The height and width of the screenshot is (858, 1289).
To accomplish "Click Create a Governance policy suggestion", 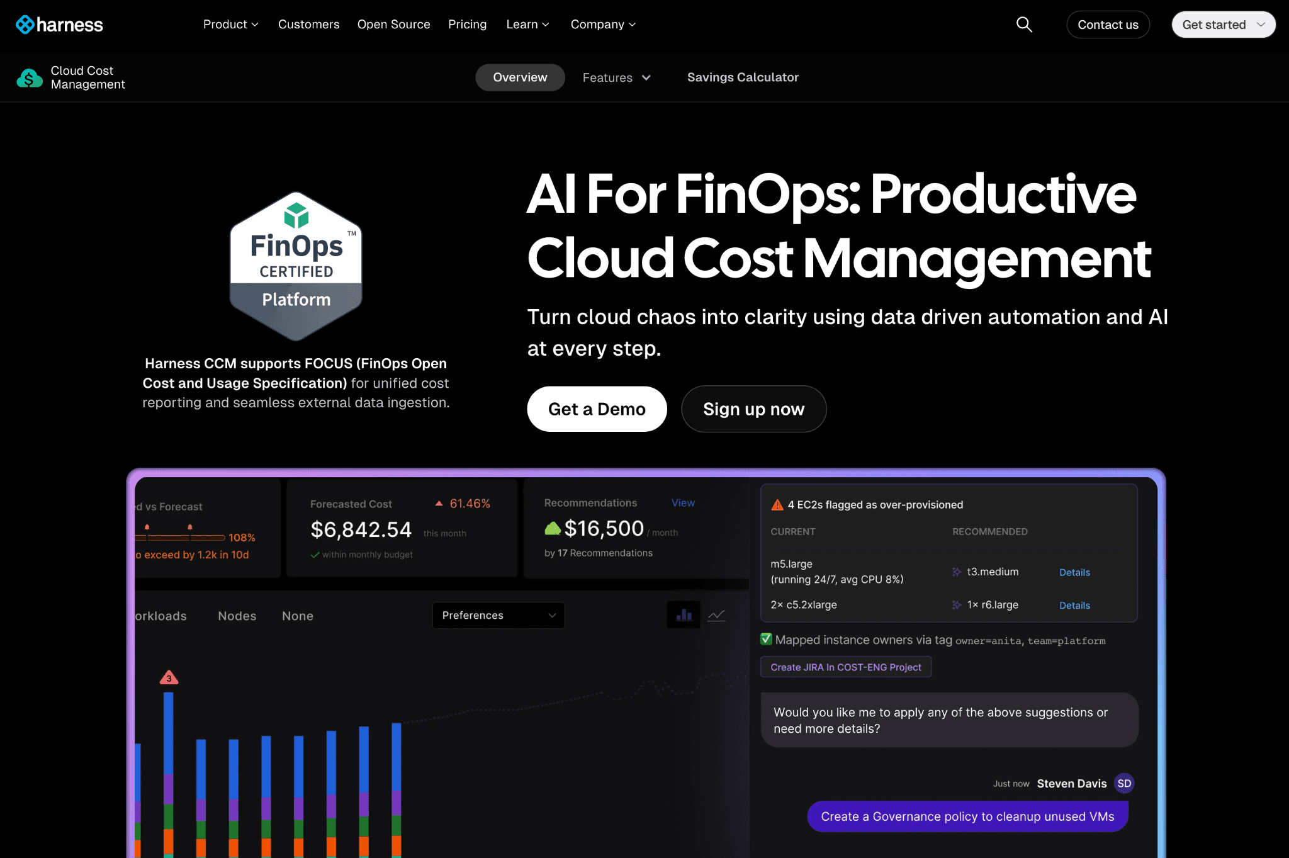I will pos(967,816).
